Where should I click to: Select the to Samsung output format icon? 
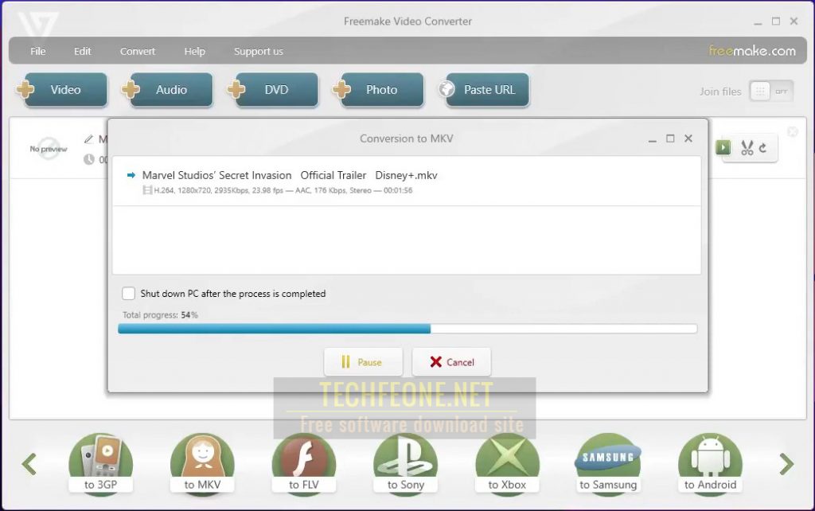(x=608, y=464)
